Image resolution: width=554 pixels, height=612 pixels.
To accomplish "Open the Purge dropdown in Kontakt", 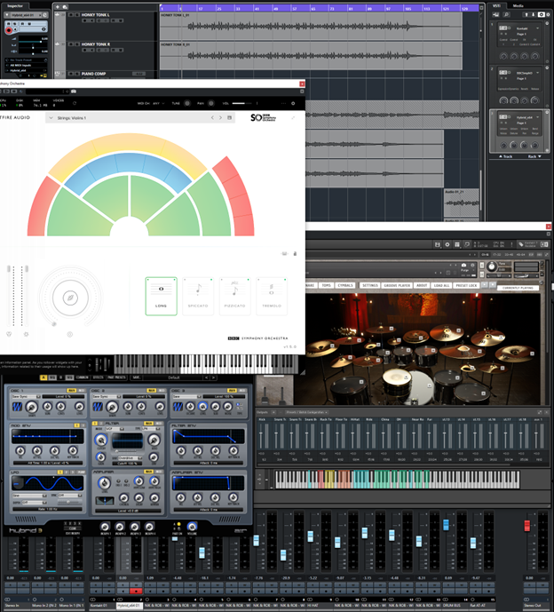I will click(x=467, y=270).
